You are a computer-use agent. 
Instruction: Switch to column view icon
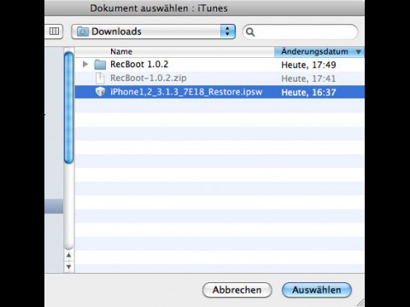pos(54,31)
